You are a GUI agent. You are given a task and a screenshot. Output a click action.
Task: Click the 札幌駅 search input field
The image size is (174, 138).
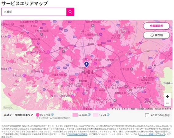[34, 12]
